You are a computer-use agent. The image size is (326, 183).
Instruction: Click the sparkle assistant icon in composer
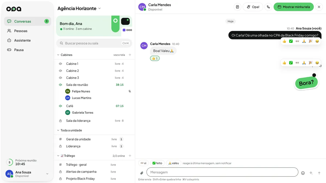tap(311, 173)
